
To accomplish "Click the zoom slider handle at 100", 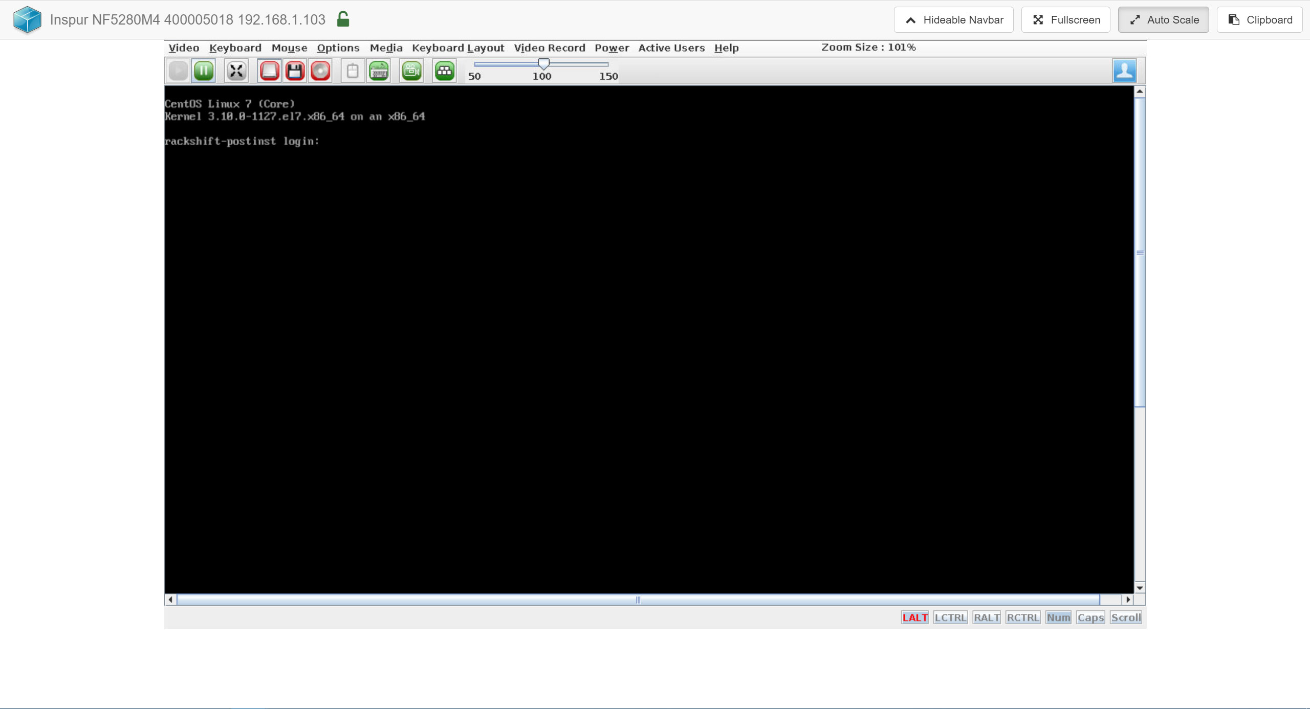I will (x=543, y=63).
